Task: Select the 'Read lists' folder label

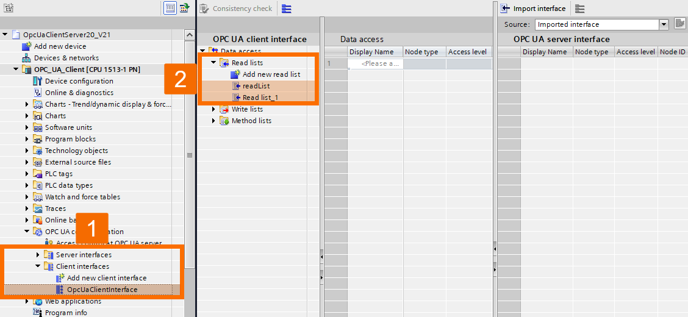Action: tap(248, 63)
